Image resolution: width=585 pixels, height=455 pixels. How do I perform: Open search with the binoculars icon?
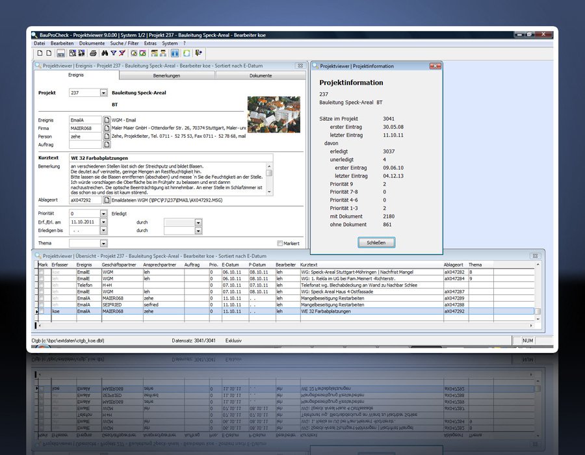[x=104, y=53]
